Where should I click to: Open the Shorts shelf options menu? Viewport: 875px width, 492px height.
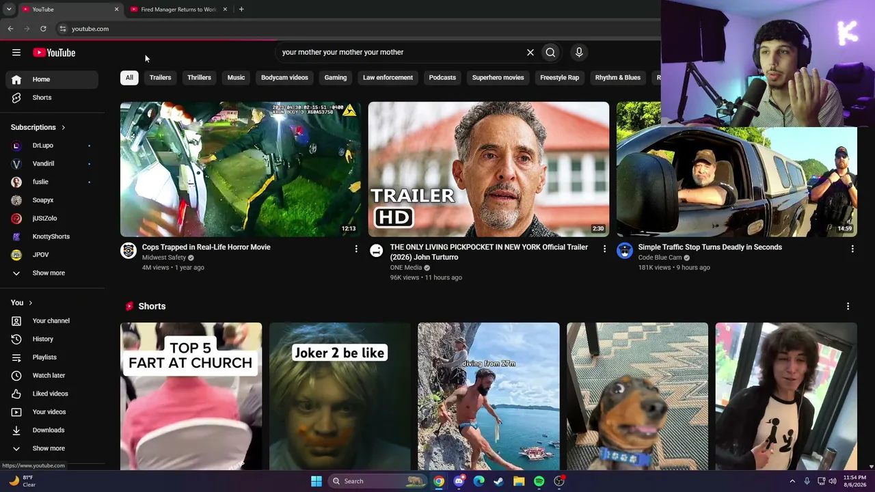click(848, 306)
